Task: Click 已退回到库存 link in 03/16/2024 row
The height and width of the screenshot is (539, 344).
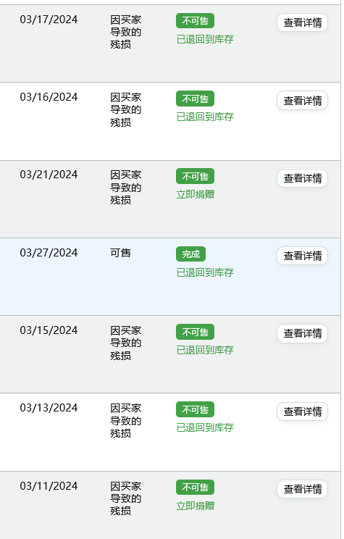Action: [x=205, y=117]
